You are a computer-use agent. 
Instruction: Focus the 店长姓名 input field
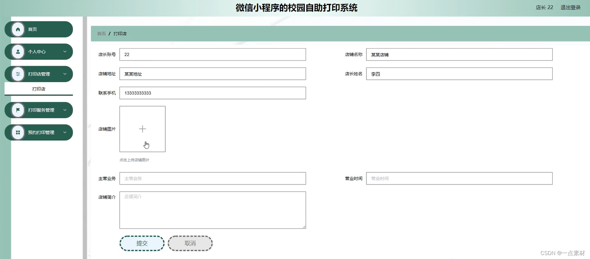coord(459,74)
